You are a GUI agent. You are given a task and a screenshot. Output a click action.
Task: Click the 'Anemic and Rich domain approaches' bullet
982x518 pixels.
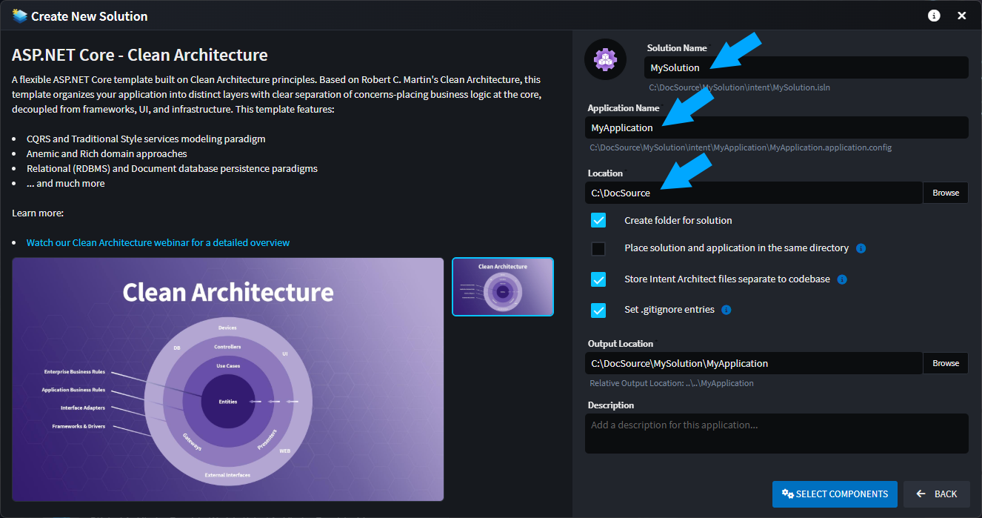[107, 153]
